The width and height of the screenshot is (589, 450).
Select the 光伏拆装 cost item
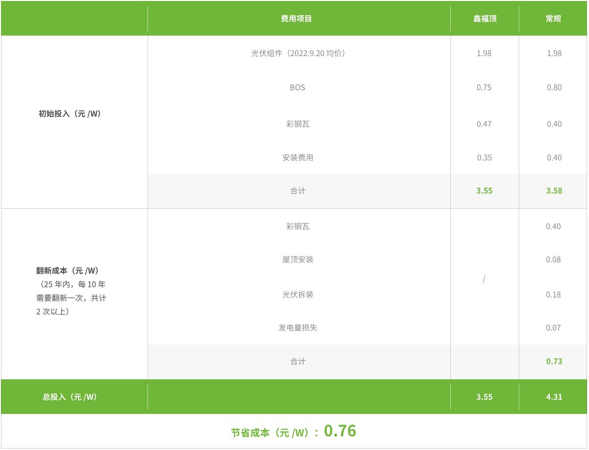point(298,294)
